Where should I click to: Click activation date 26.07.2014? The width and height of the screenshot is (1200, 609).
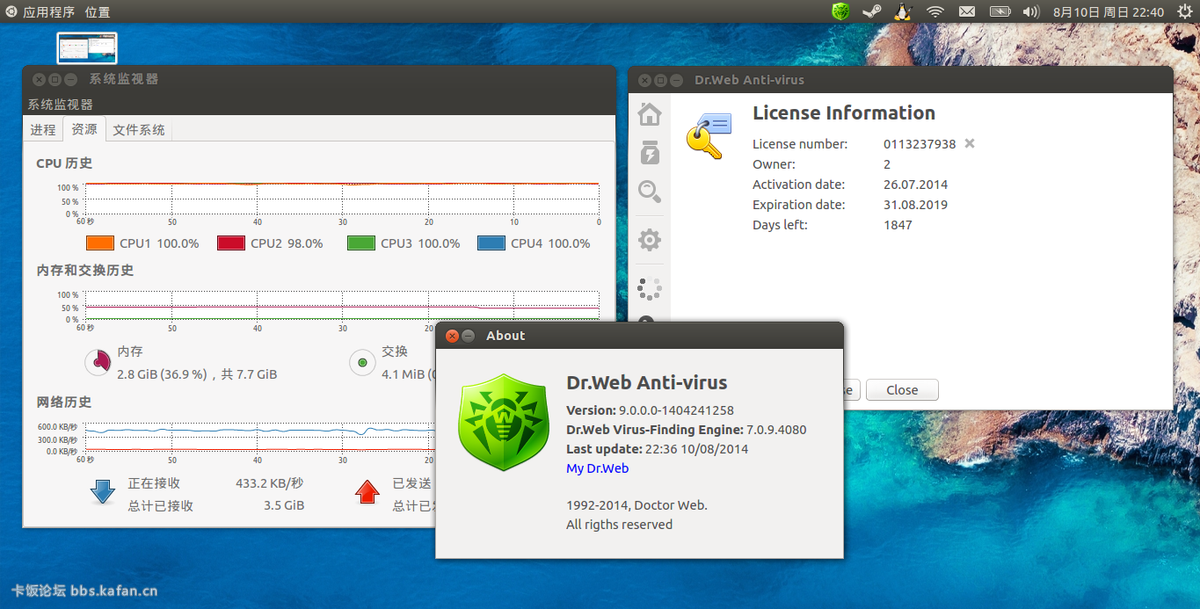click(915, 185)
